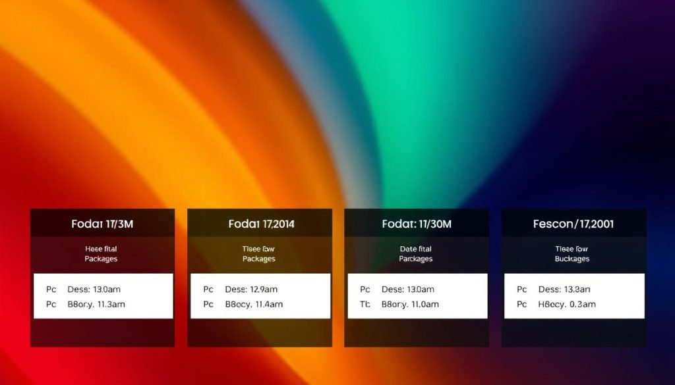Pick the B8ory. 11.0am time text
Screen dimensions: 675x385
[411, 304]
